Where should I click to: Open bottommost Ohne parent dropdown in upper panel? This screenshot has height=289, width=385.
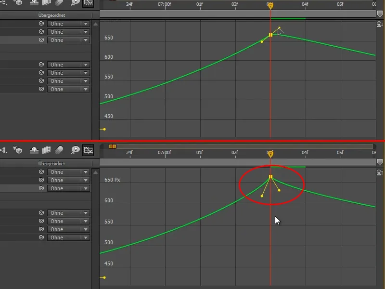68,89
